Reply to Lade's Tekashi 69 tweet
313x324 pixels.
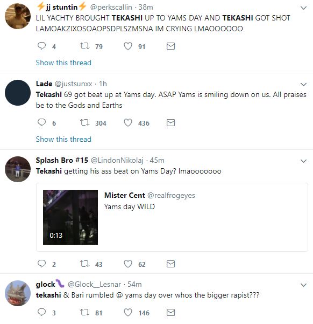coord(41,122)
